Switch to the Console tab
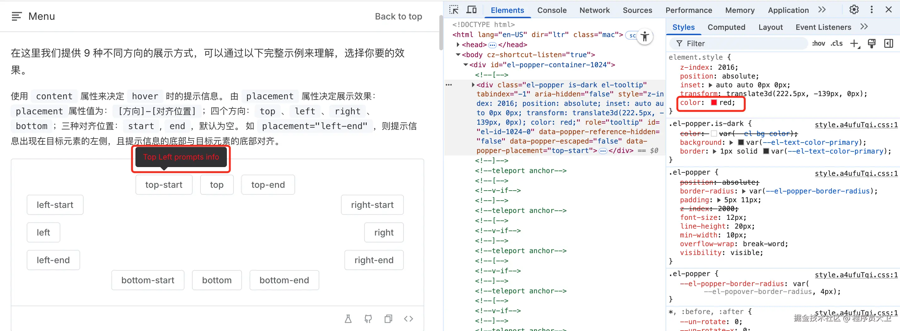 552,10
